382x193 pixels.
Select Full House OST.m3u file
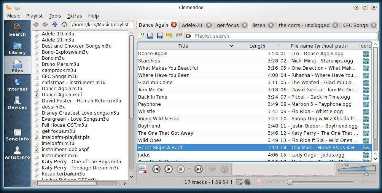[x=64, y=125]
